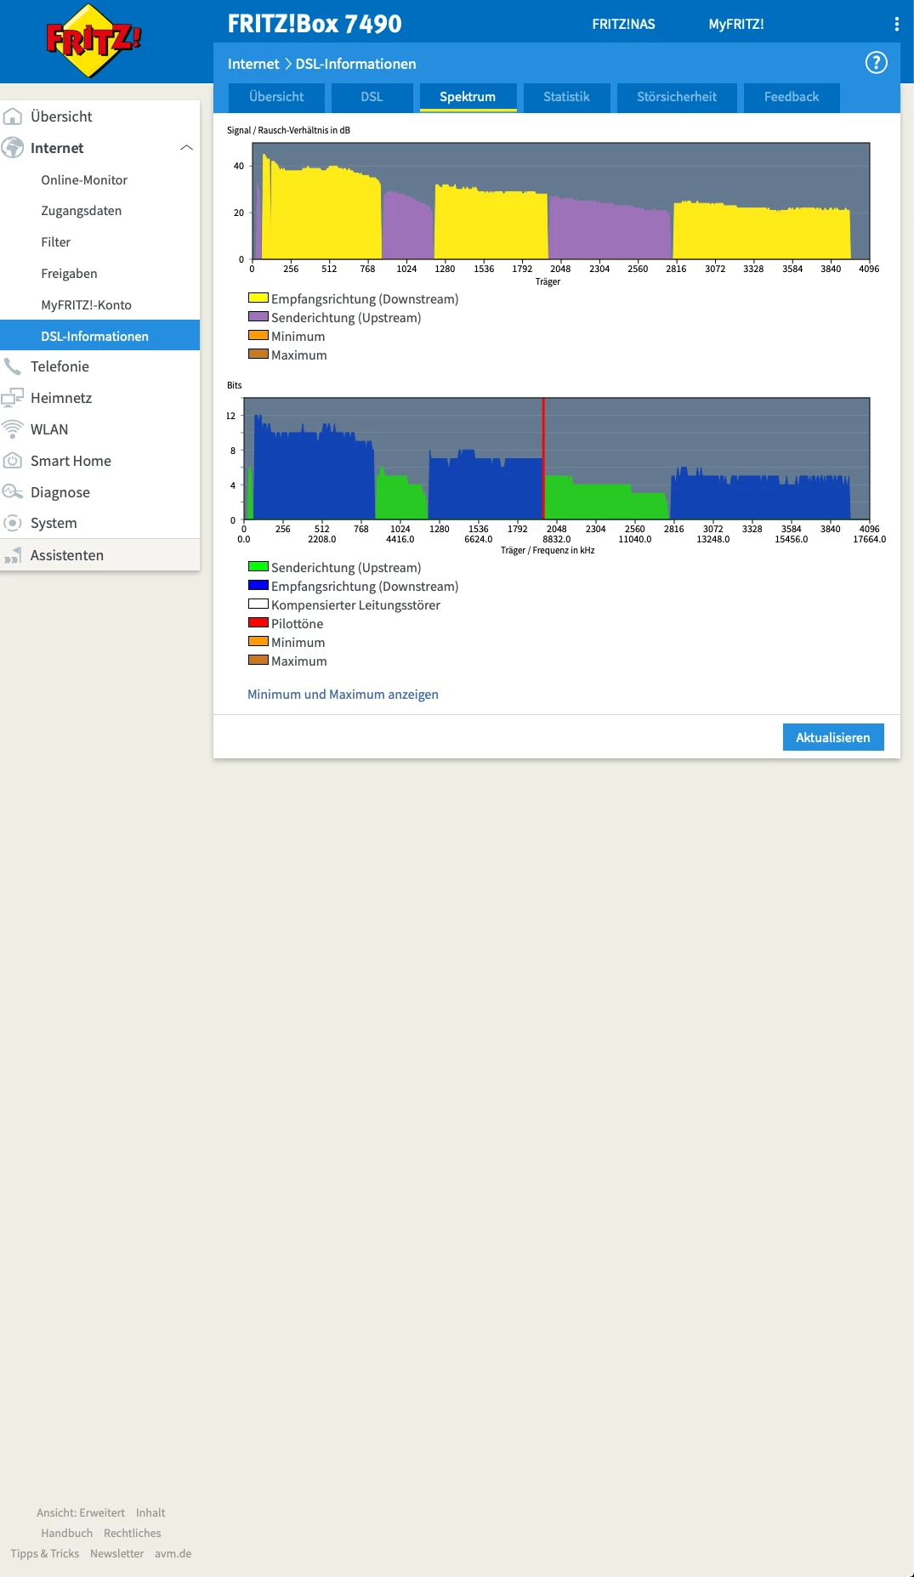Open the three-dot options menu

pos(896,24)
